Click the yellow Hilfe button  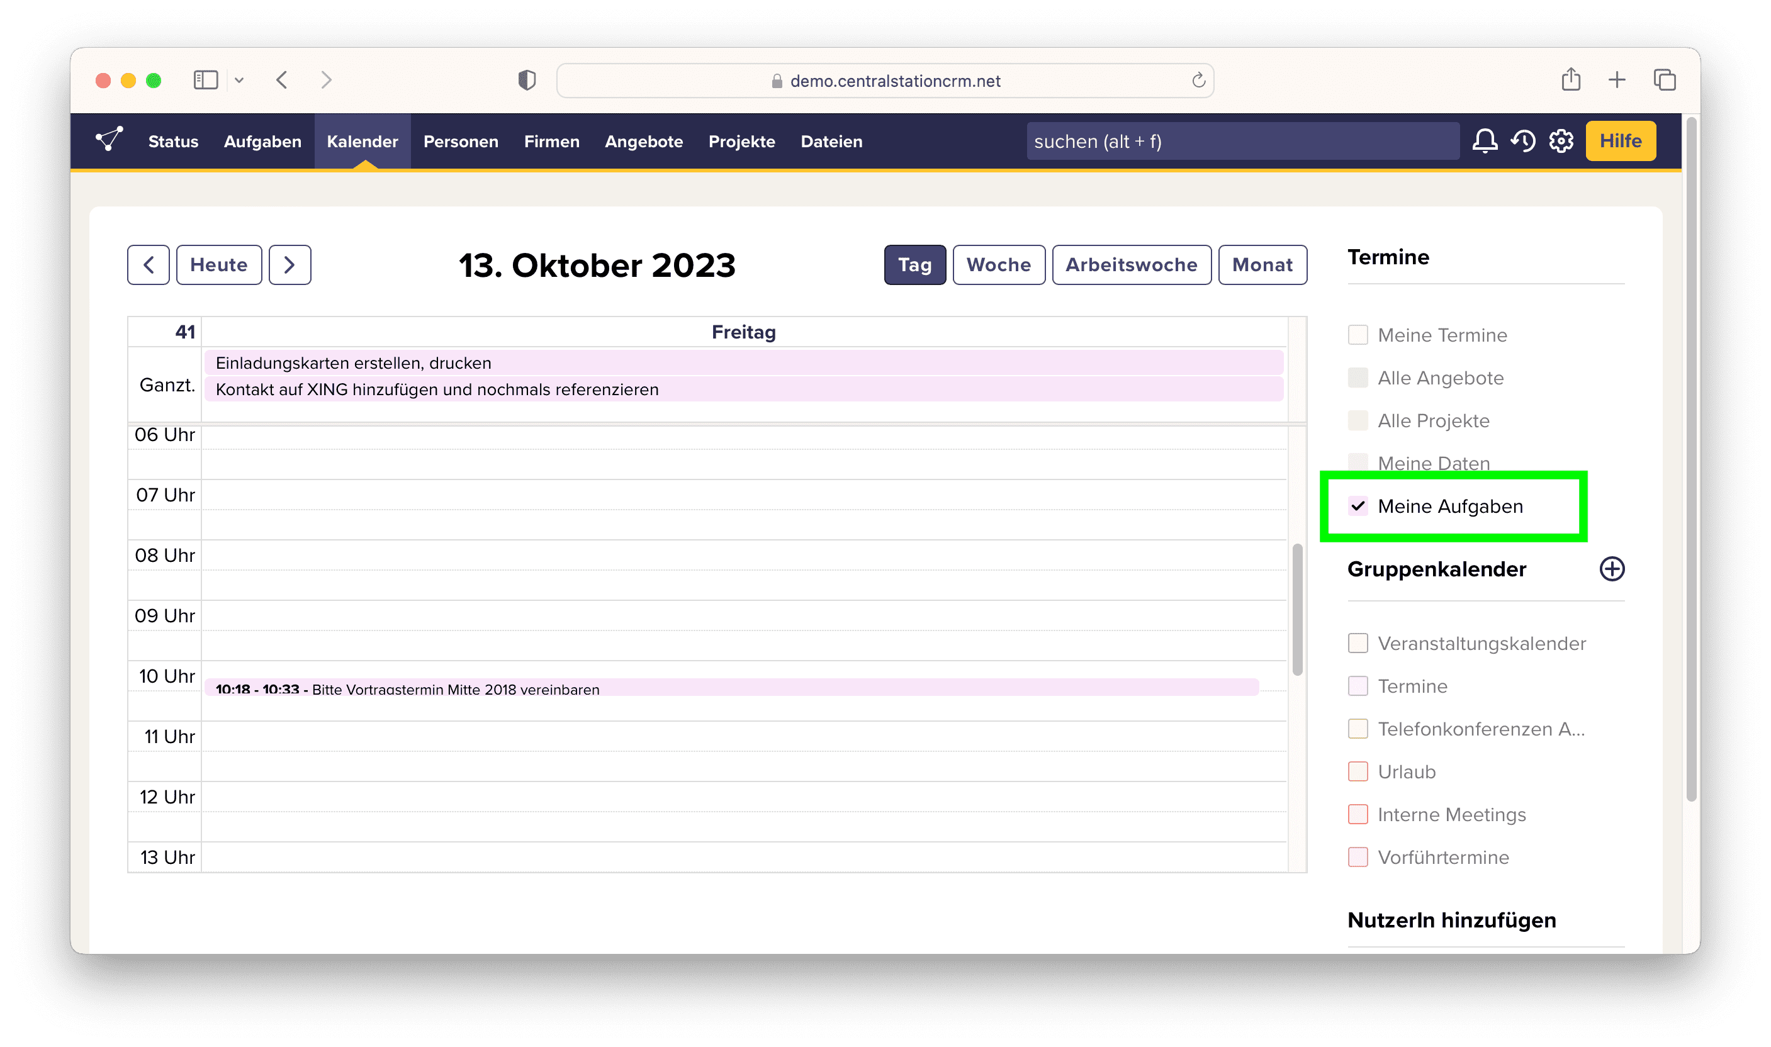click(x=1620, y=141)
